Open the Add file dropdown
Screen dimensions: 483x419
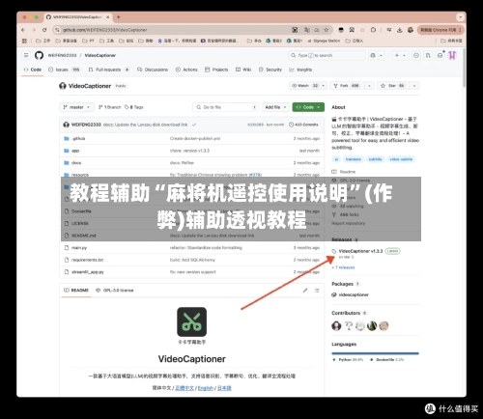(275, 107)
